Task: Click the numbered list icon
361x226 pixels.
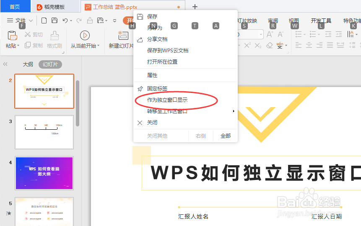Action: point(313,34)
